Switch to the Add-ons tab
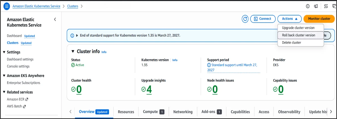Viewport: 337px width, 119px height. [x=211, y=112]
